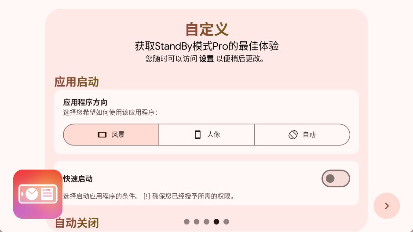Screen dimensions: 413x232
Task: Jump to the first page indicator dot
Action: (x=187, y=222)
